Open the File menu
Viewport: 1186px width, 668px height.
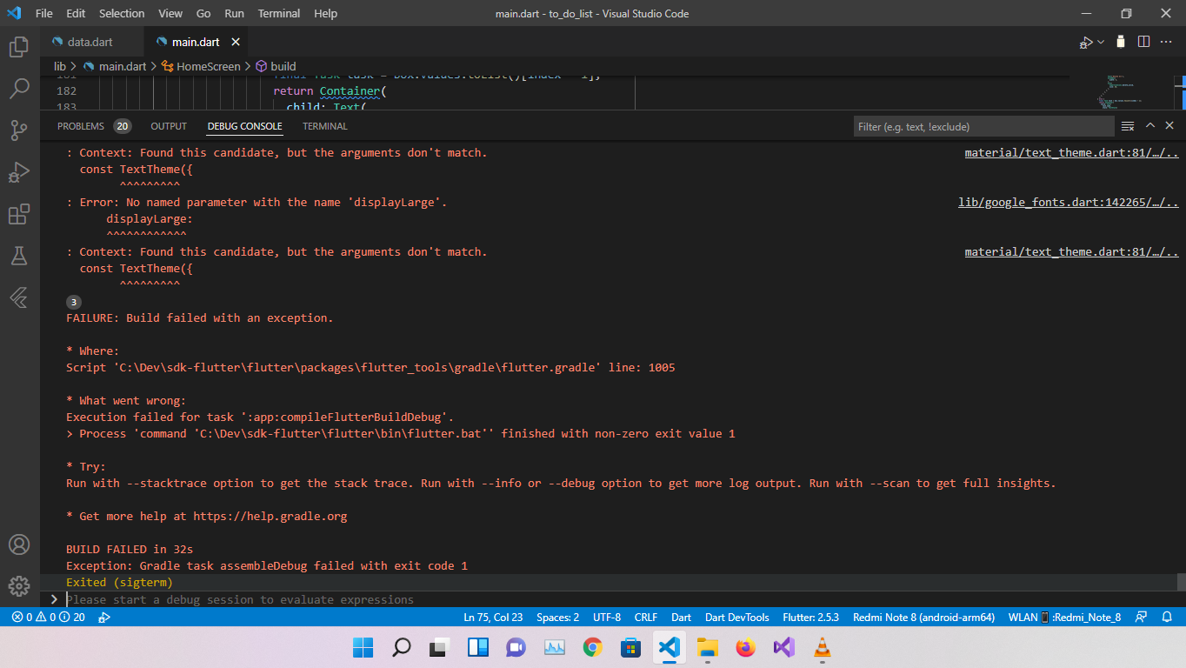(x=44, y=13)
